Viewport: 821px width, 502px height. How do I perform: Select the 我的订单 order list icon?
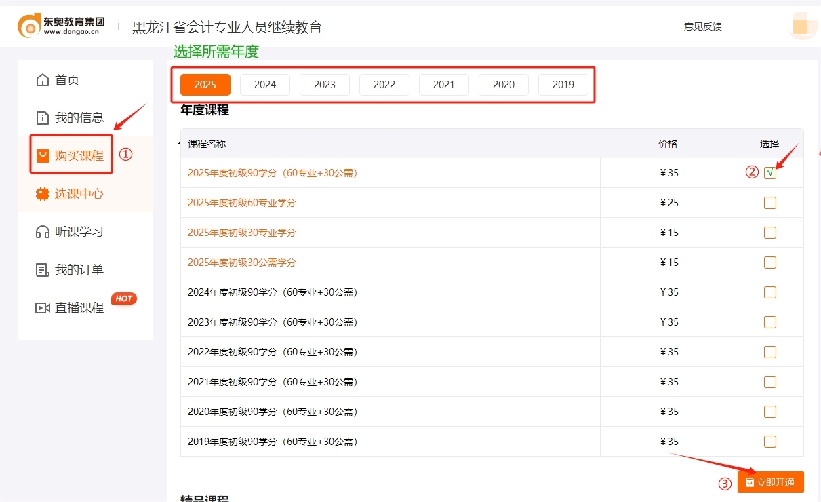pos(42,269)
